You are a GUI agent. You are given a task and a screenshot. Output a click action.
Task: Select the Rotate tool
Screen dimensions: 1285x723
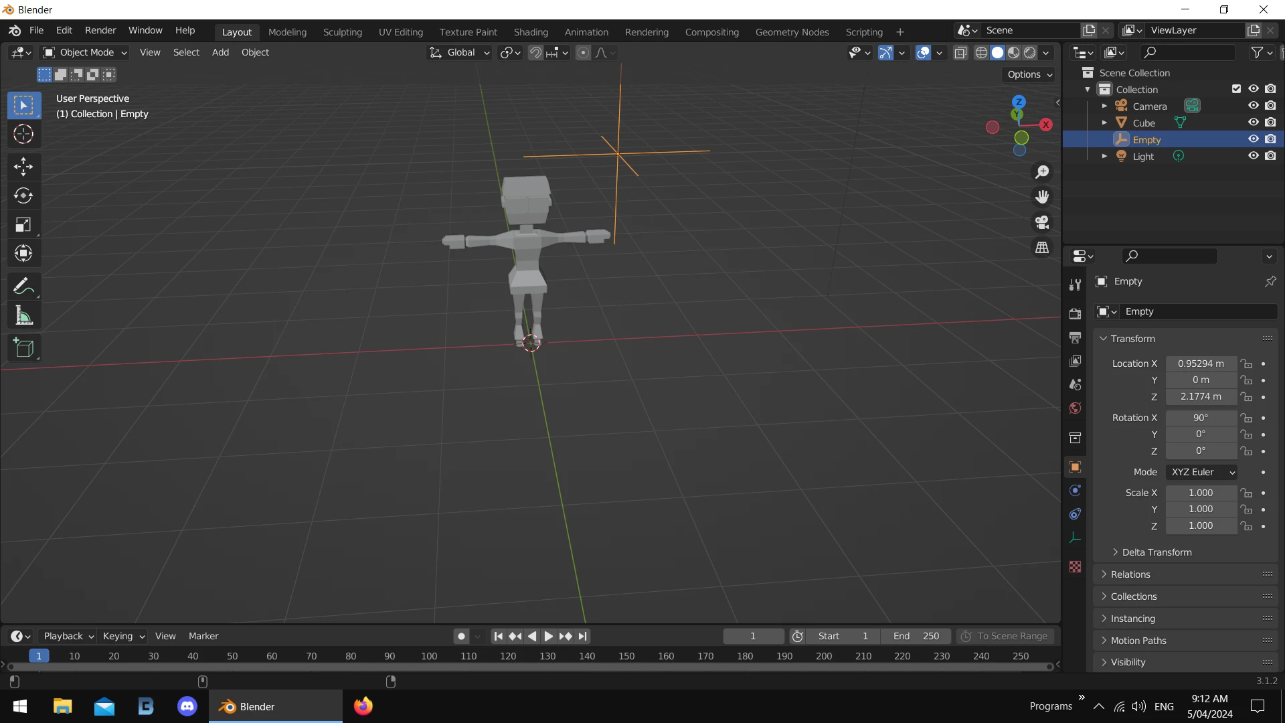[23, 195]
